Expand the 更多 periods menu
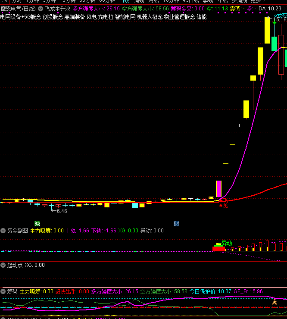This screenshot has height=319, width=287. click(x=258, y=1)
